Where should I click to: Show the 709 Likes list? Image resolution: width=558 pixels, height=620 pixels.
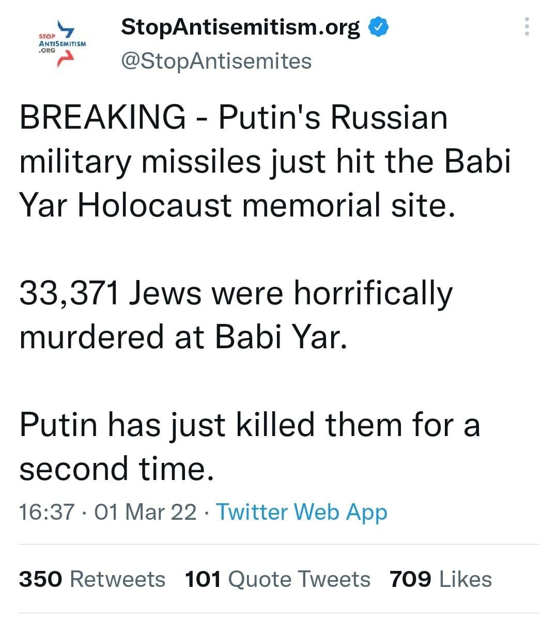pyautogui.click(x=441, y=579)
